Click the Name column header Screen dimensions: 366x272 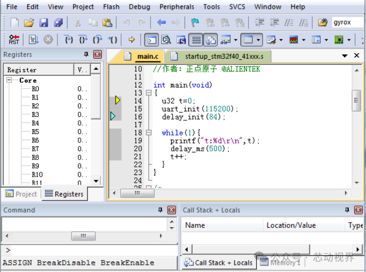[x=223, y=225]
